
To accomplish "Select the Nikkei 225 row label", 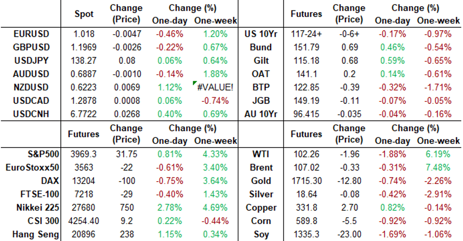I will 32,208.
